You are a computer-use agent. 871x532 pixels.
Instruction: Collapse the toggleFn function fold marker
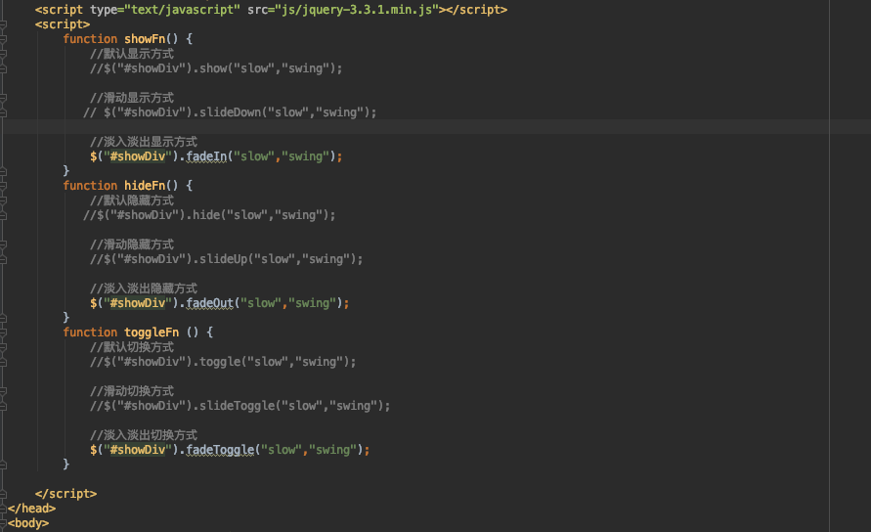(x=3, y=332)
